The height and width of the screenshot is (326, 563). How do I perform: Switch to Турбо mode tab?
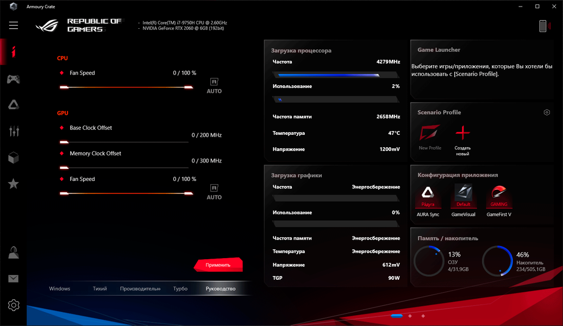pyautogui.click(x=180, y=289)
